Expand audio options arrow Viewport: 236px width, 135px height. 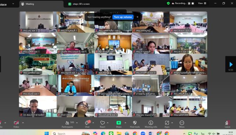(5, 123)
